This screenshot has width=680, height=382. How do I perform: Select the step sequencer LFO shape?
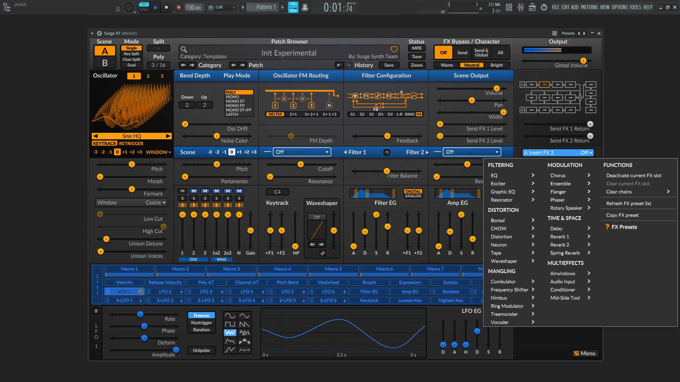[244, 341]
